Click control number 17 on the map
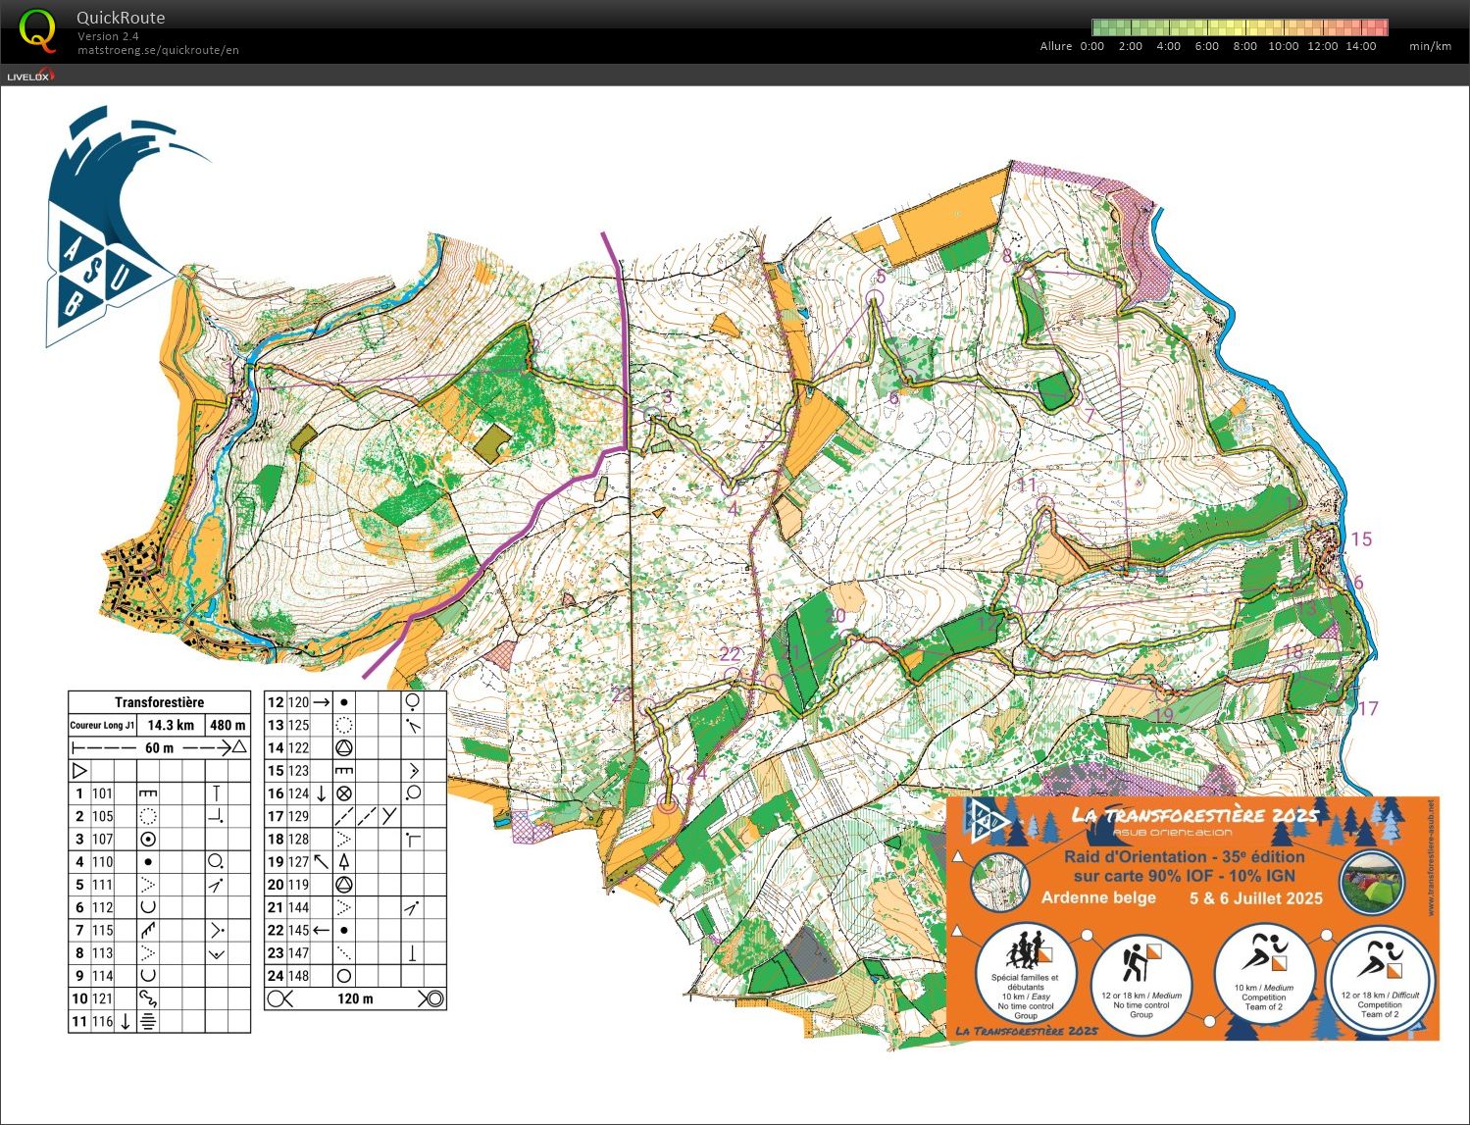Viewport: 1470px width, 1125px height. tap(1367, 708)
